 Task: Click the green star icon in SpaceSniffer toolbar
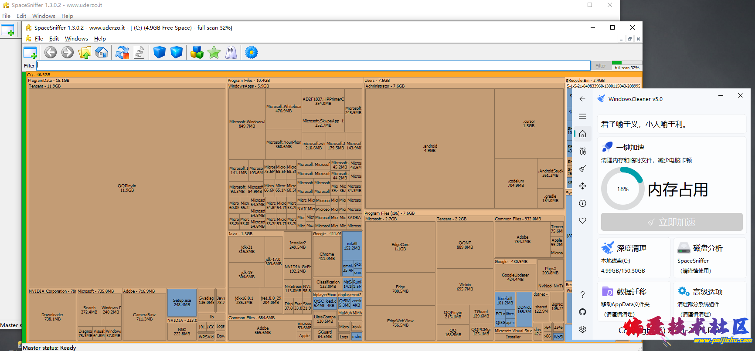214,53
